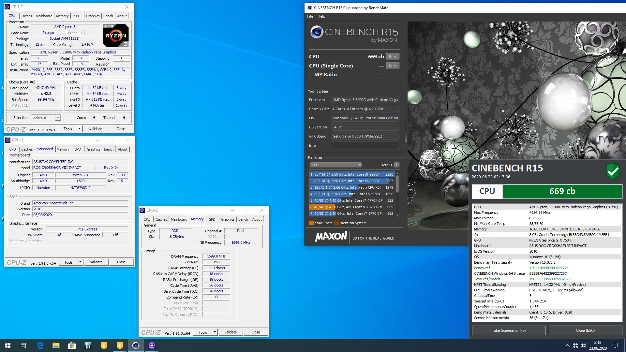Click the green 669 cb score bar
Screen dimensions: 626x352
point(562,191)
